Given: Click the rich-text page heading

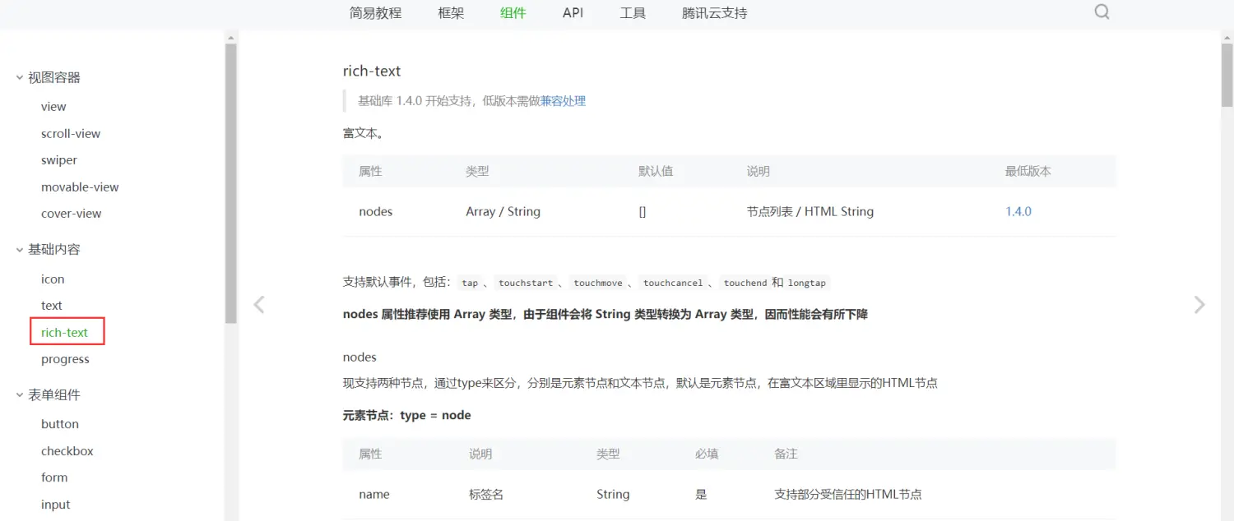Looking at the screenshot, I should tap(372, 71).
